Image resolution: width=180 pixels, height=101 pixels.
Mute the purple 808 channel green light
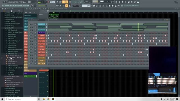pyautogui.click(x=29, y=33)
